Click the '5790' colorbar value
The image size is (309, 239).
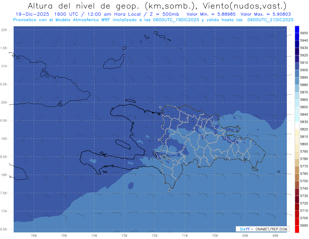click(x=304, y=151)
